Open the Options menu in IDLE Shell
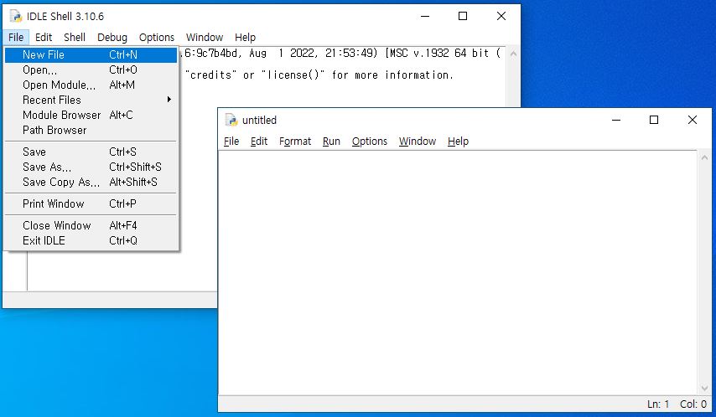 pyautogui.click(x=157, y=38)
